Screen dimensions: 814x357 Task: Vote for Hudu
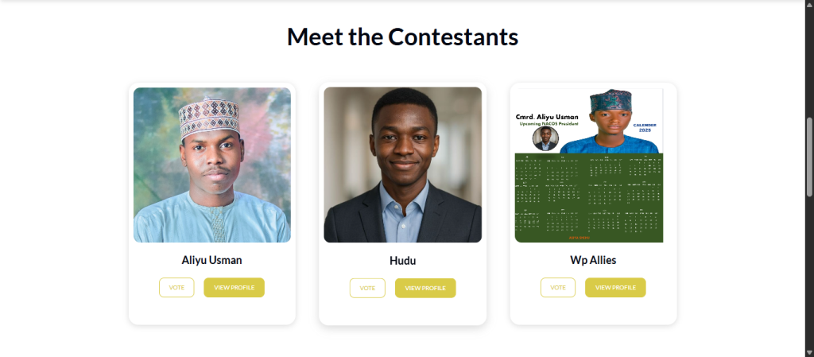click(367, 288)
